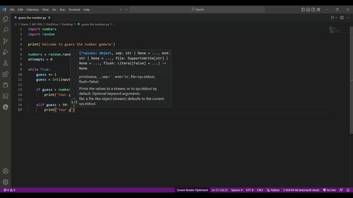This screenshot has height=198, width=353.
Task: Open the Run and Debug view
Action: point(6,52)
